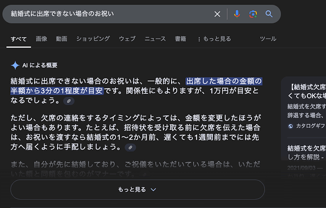Click the AI overview sparkle icon
Viewport: 326px width, 208px height.
point(15,65)
